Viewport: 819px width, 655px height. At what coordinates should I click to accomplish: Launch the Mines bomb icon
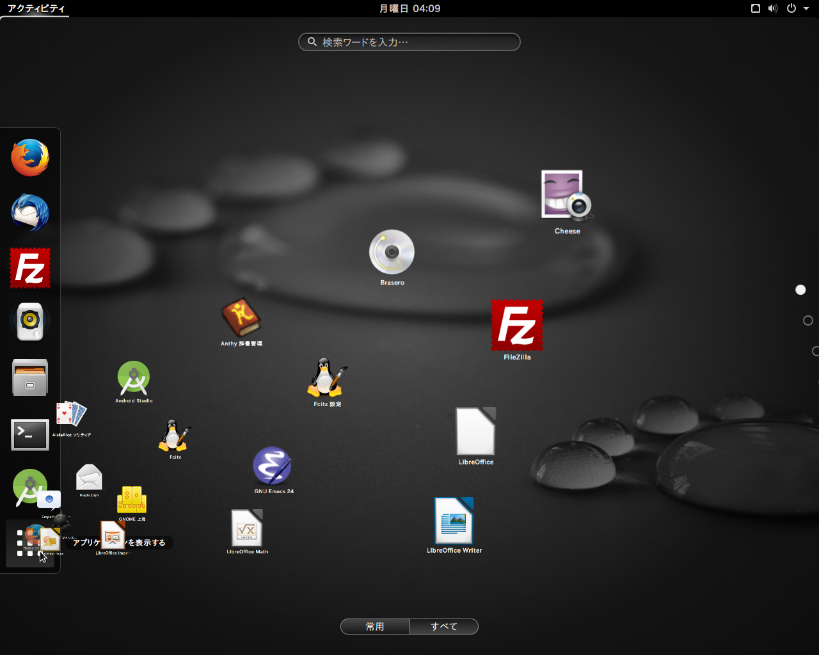pyautogui.click(x=61, y=519)
